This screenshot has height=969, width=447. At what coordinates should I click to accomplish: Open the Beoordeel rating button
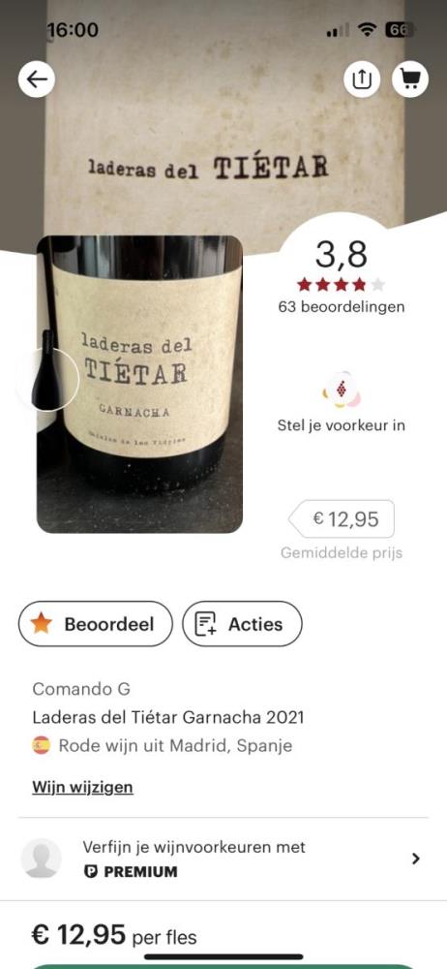(x=96, y=623)
